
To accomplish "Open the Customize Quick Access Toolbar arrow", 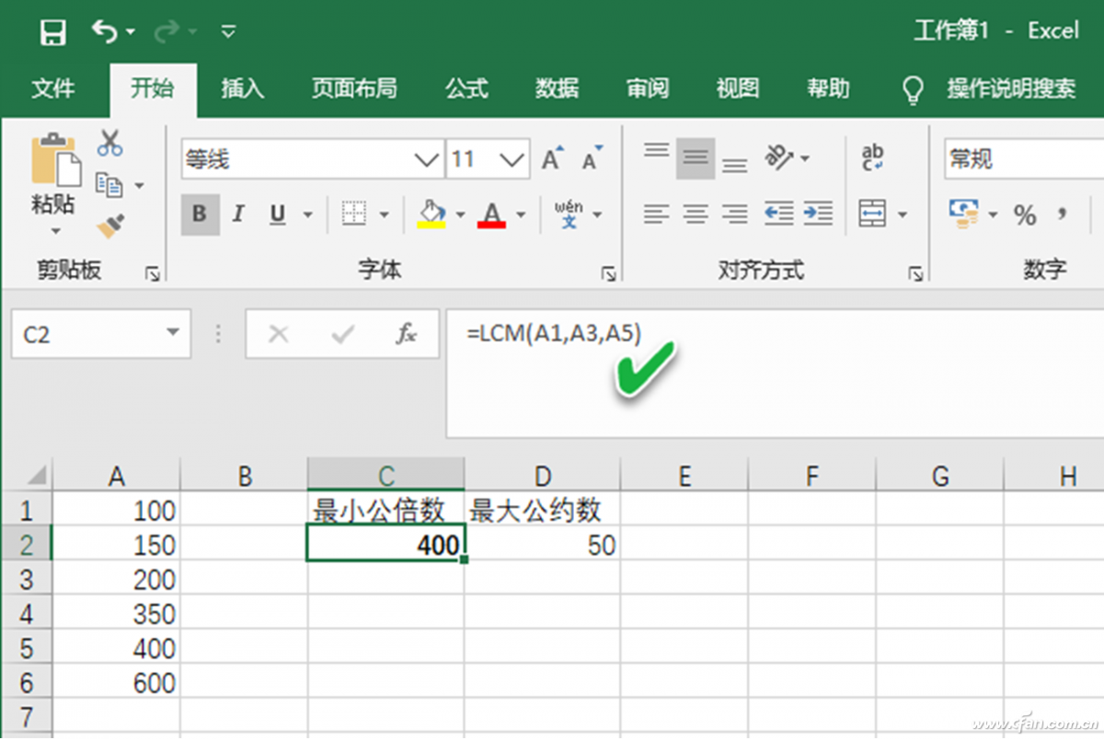I will pyautogui.click(x=229, y=32).
